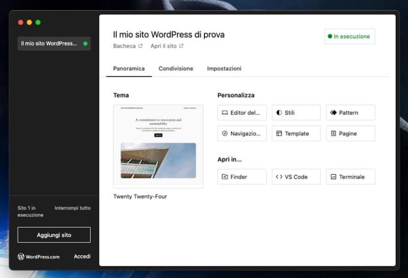408x278 pixels.
Task: Click green running indicator in sidebar site row
Action: pyautogui.click(x=86, y=44)
